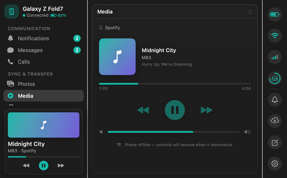The image size is (287, 178).
Task: Skip to next track in main panel
Action: pos(206,110)
